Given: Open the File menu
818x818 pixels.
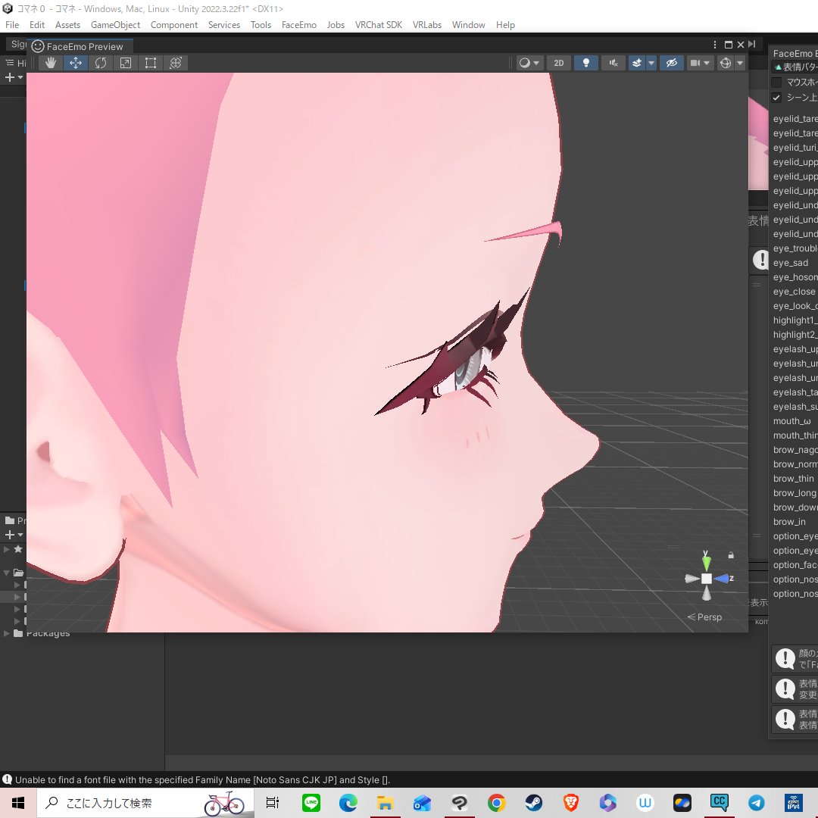Looking at the screenshot, I should coord(12,24).
